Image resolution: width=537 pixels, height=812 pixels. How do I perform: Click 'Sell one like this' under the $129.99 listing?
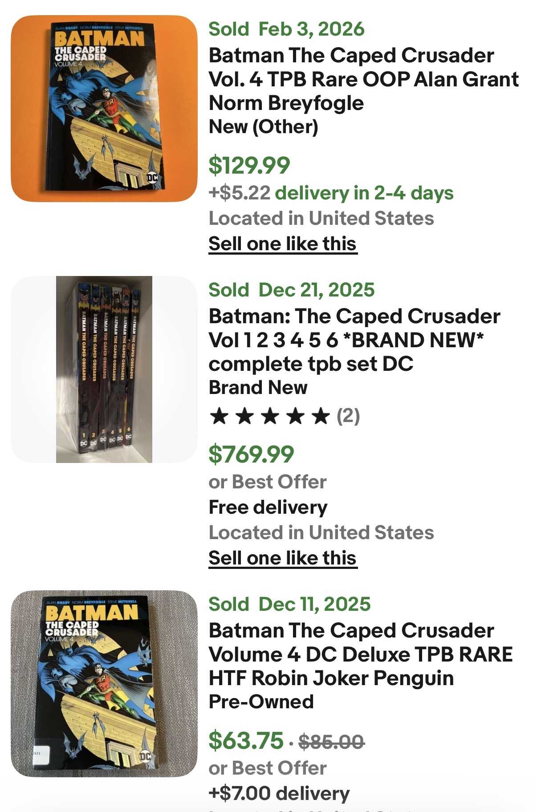(283, 244)
